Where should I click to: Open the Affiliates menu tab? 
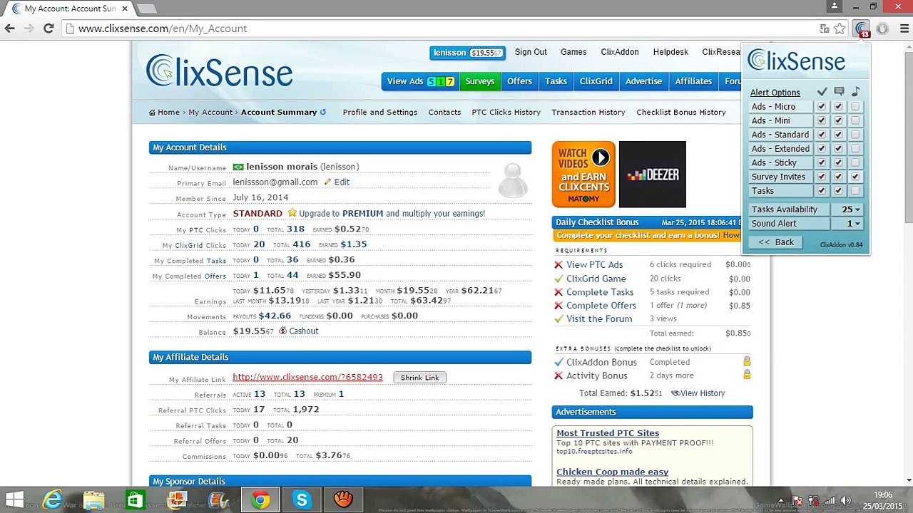[x=693, y=81]
